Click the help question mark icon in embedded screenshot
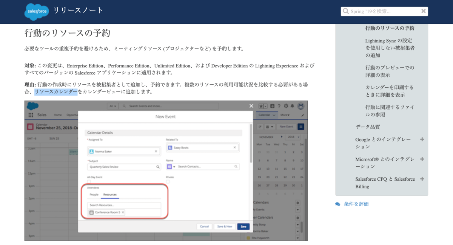 pos(279,106)
